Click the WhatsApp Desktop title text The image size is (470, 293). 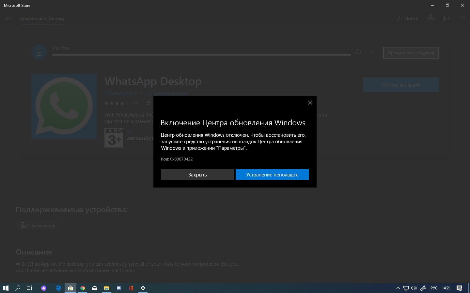[153, 81]
